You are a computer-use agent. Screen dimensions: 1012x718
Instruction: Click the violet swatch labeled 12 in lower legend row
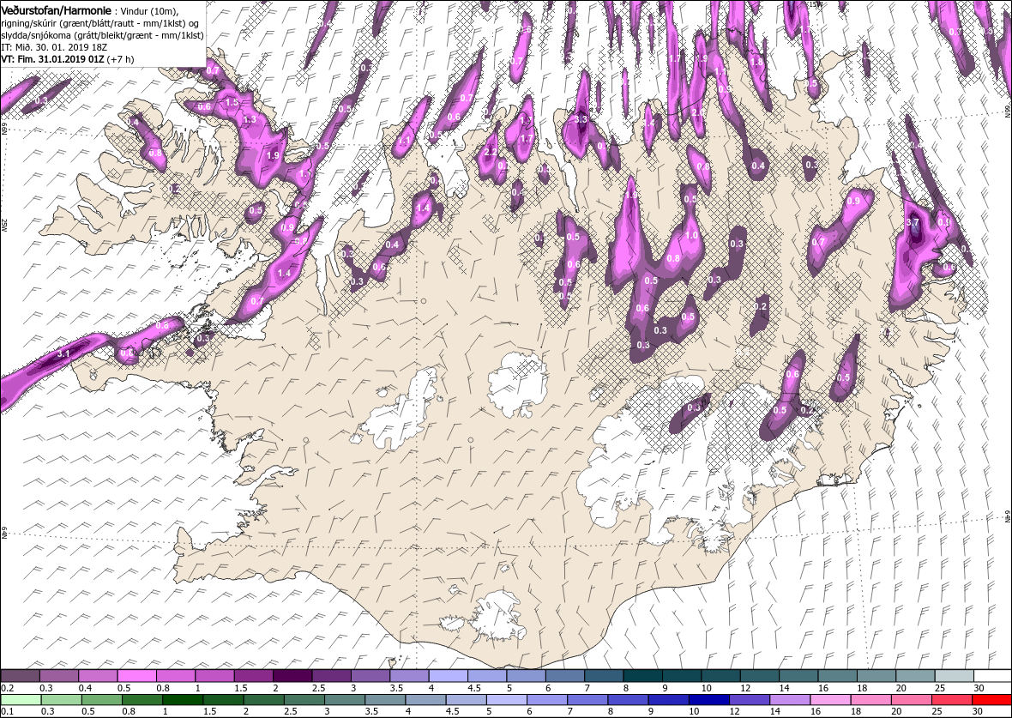coord(748,701)
